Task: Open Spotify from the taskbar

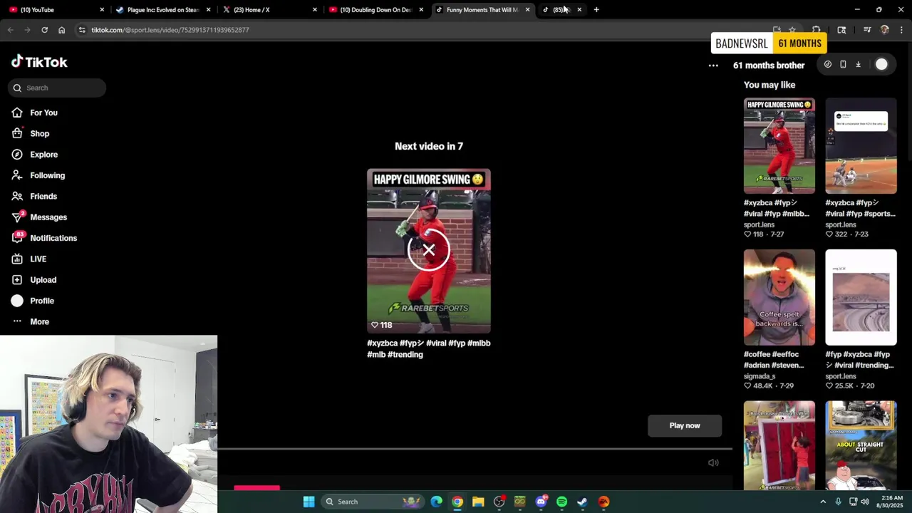Action: [x=561, y=502]
